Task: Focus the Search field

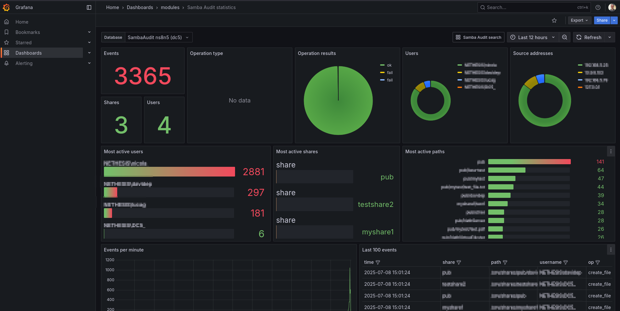Action: point(534,7)
